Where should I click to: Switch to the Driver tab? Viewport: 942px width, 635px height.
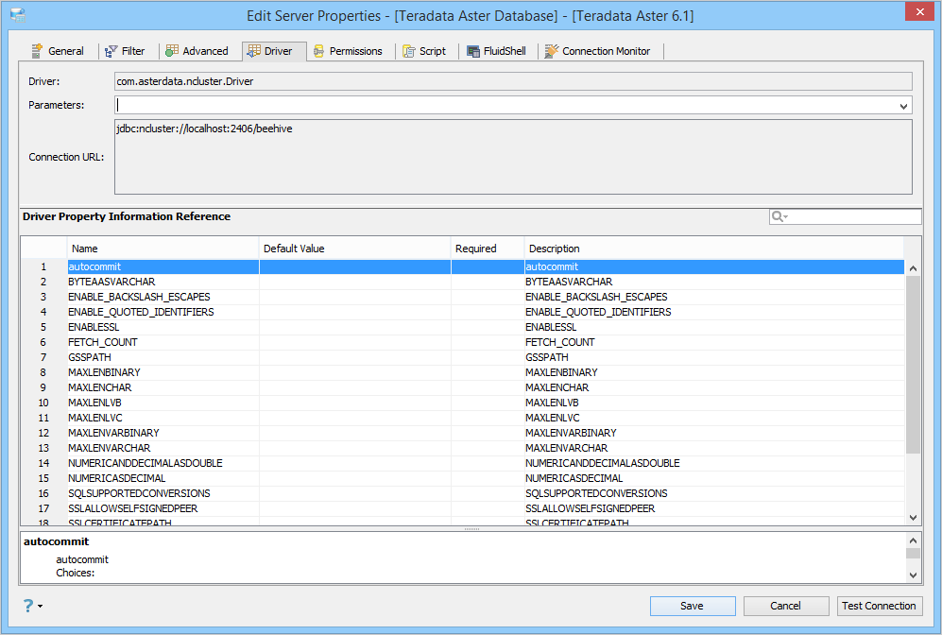coord(274,52)
